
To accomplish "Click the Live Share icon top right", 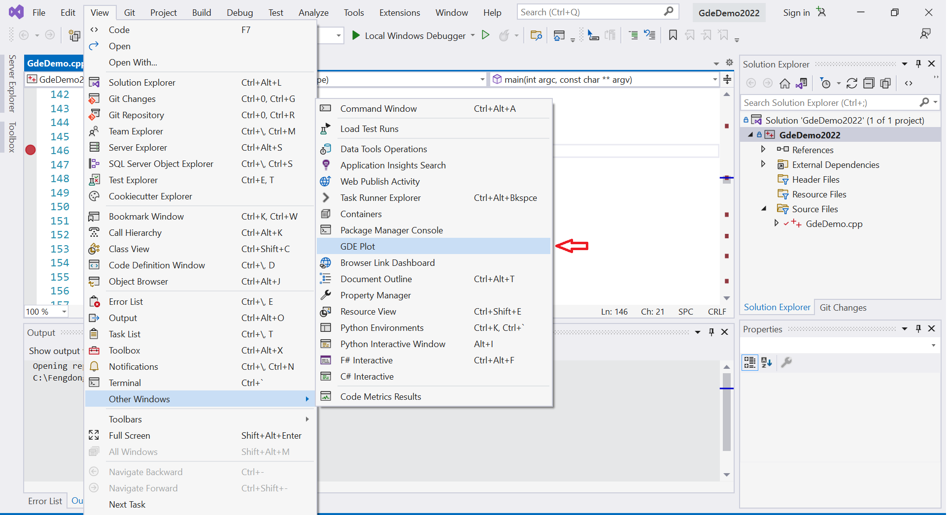I will tap(925, 33).
